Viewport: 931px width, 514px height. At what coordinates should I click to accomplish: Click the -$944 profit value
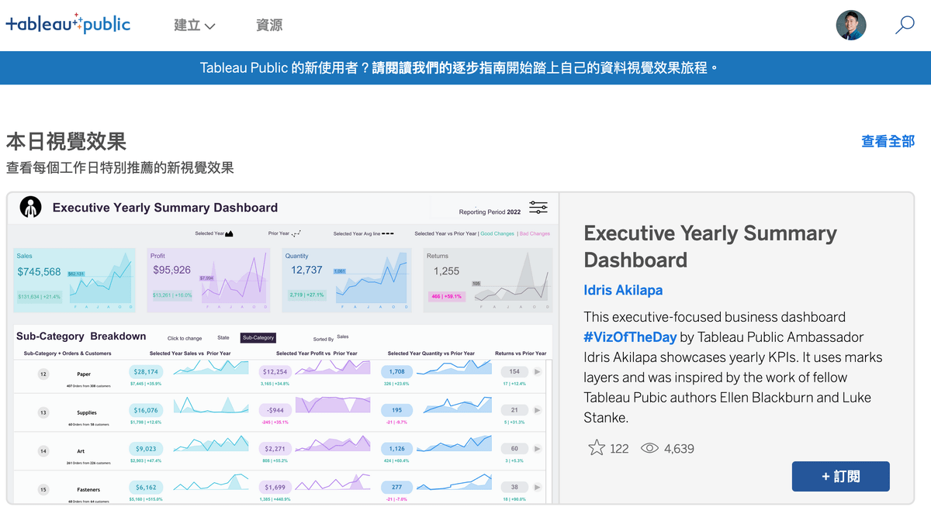pyautogui.click(x=275, y=410)
